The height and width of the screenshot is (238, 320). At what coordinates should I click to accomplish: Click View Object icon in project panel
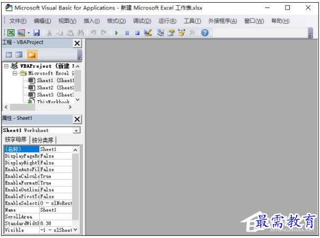click(x=19, y=55)
